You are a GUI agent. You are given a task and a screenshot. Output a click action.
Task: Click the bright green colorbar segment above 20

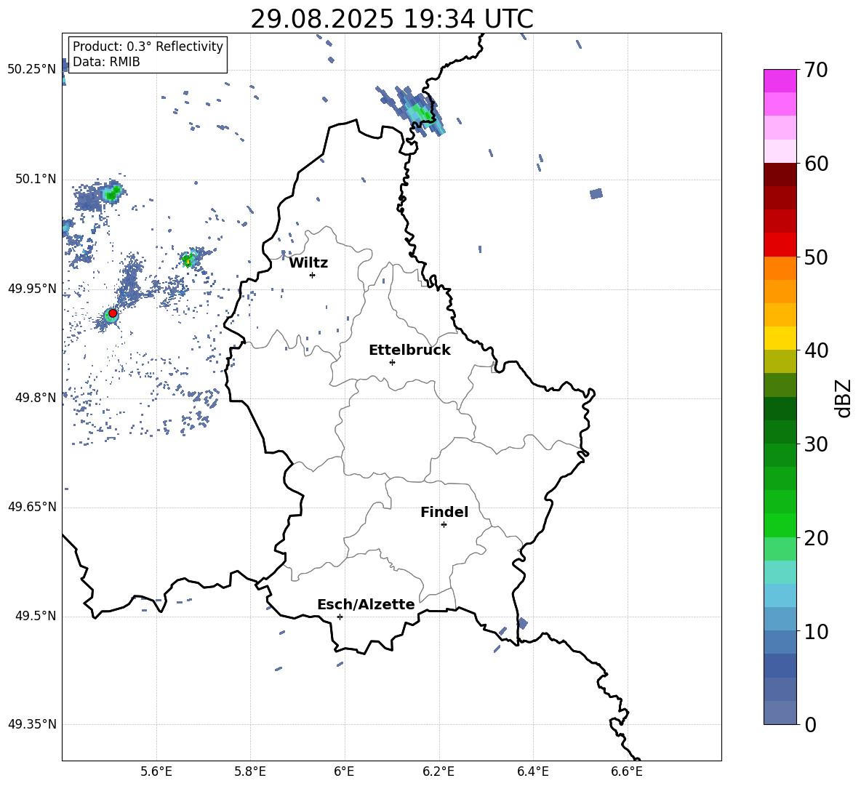pyautogui.click(x=780, y=525)
